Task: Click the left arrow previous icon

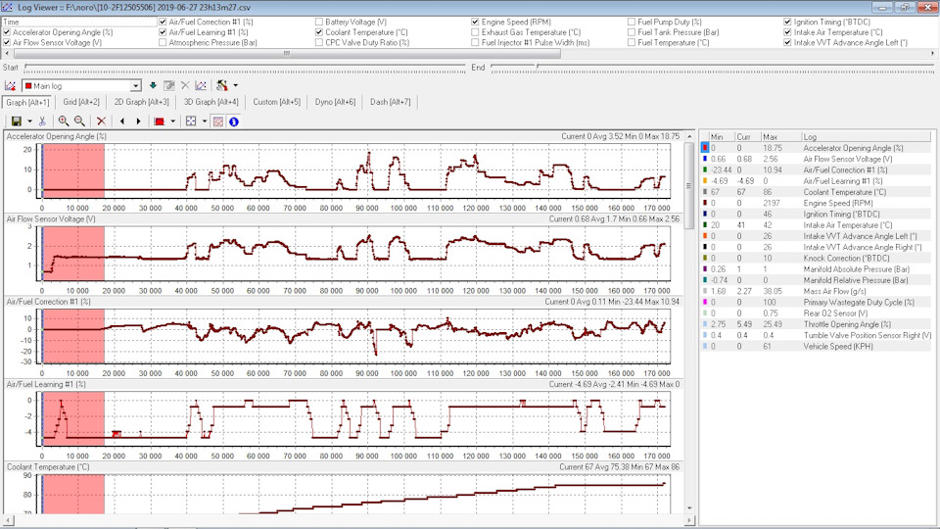Action: pyautogui.click(x=122, y=121)
